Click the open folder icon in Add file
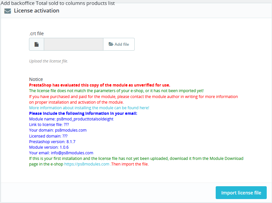Screen dimensions: 272x203 click(111, 44)
